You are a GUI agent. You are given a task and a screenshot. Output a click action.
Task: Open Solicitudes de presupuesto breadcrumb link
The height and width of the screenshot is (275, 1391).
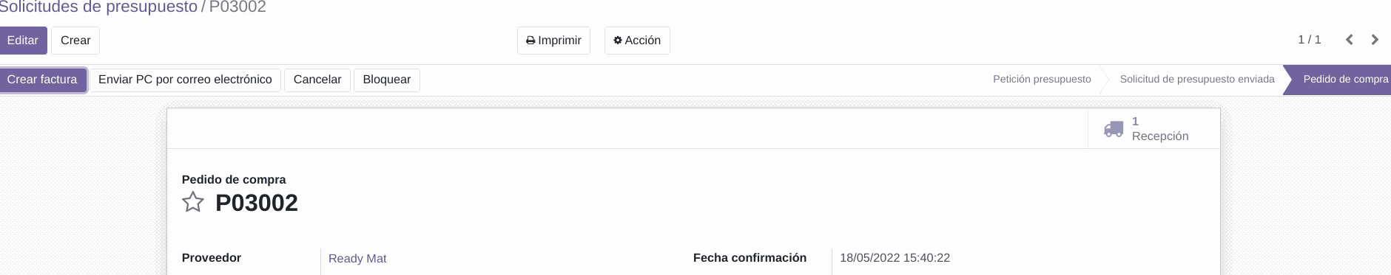(98, 7)
